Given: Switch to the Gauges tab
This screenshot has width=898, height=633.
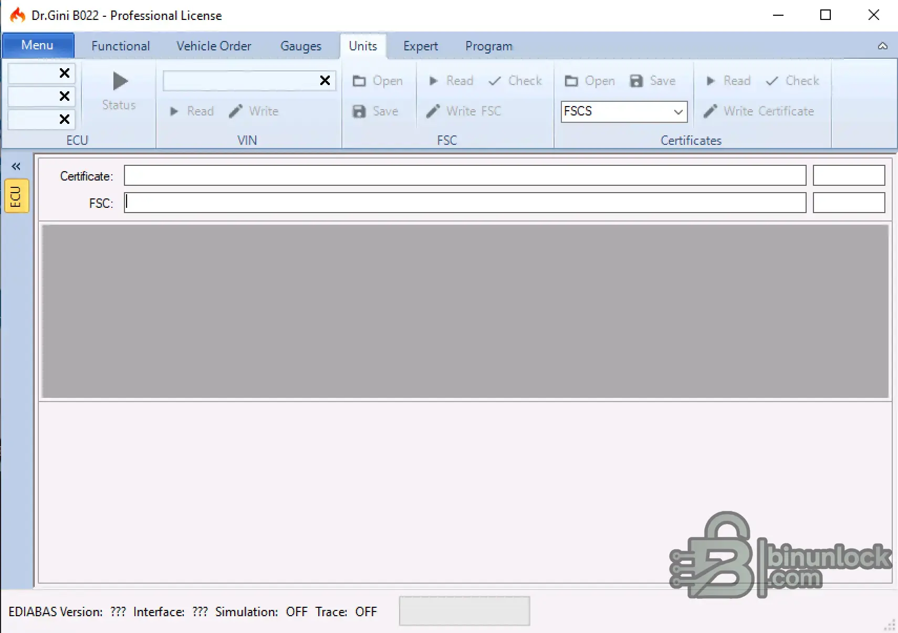Looking at the screenshot, I should click(301, 46).
